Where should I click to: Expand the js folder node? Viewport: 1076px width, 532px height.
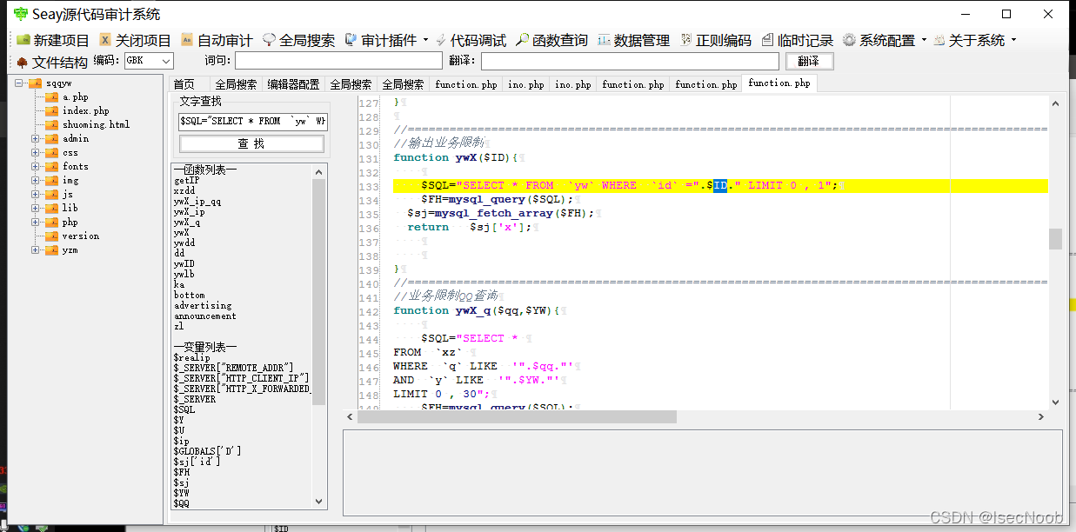click(x=36, y=194)
